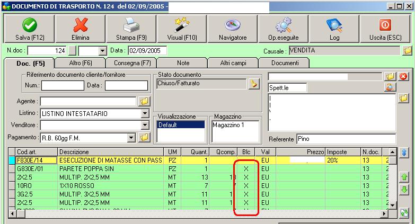Click the reference Data input field
This screenshot has width=415, height=224.
[126, 85]
